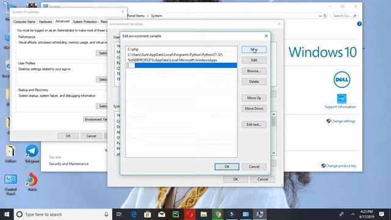The image size is (391, 220).
Task: Show hidden system tray icons
Action: tap(353, 215)
